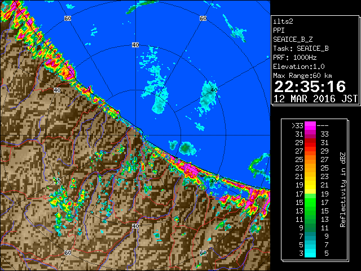Click the upper-left "60" range ring label
This screenshot has width=361, height=271.
point(68,18)
